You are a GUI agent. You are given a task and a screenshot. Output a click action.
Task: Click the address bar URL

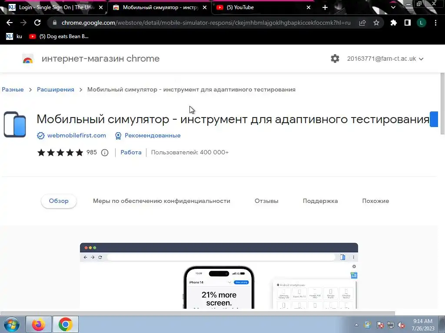pos(206,23)
